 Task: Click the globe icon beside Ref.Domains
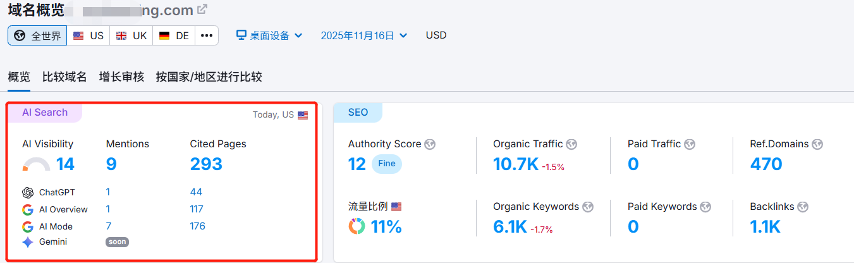[x=817, y=144]
